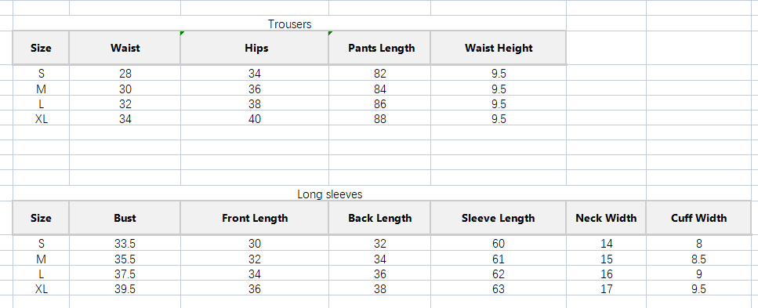Click the Hips column header cell
Screen dimensions: 758x308
click(255, 48)
